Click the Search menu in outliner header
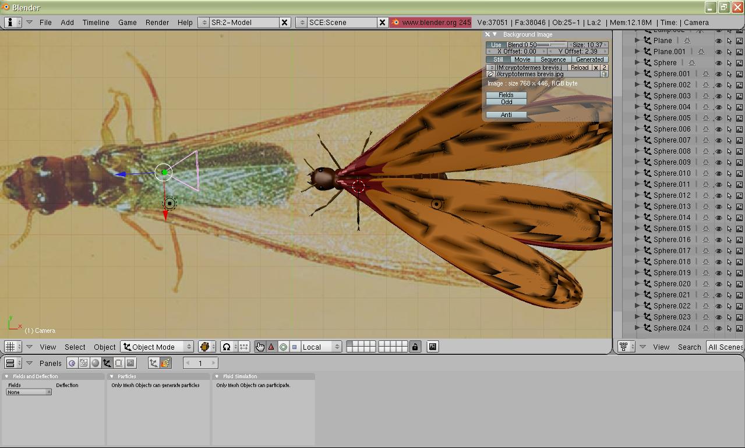 [x=689, y=347]
